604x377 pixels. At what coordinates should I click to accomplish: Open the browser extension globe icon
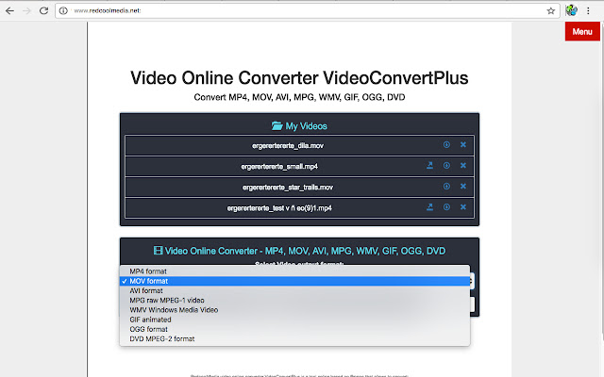tap(571, 10)
